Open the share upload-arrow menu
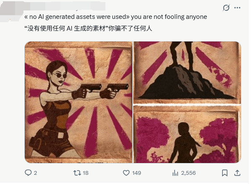This screenshot has height=184, width=251. point(237,173)
